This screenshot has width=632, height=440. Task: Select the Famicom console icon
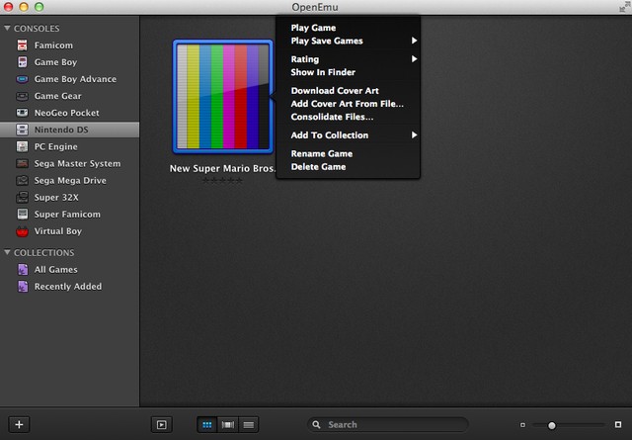pos(22,45)
